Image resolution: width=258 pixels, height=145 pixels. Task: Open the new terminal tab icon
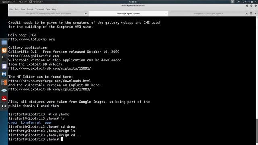point(251,14)
